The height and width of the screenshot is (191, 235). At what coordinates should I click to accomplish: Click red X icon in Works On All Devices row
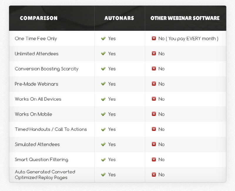tap(154, 99)
